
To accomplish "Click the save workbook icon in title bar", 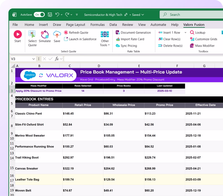I will click(x=50, y=15).
